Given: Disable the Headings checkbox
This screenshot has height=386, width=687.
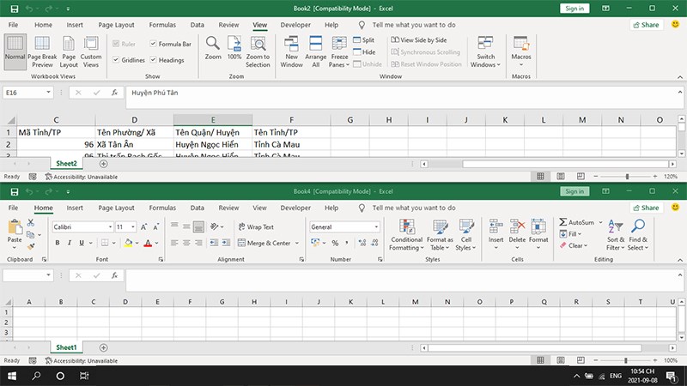Looking at the screenshot, I should 154,61.
